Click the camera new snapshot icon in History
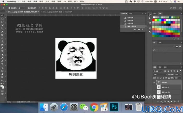 click(x=139, y=30)
